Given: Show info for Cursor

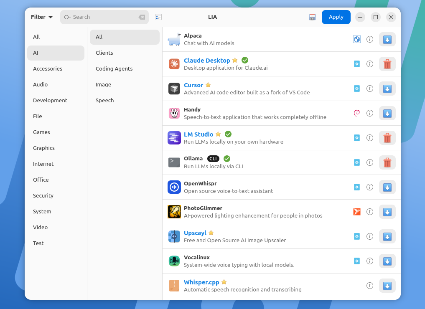Looking at the screenshot, I should (x=370, y=89).
